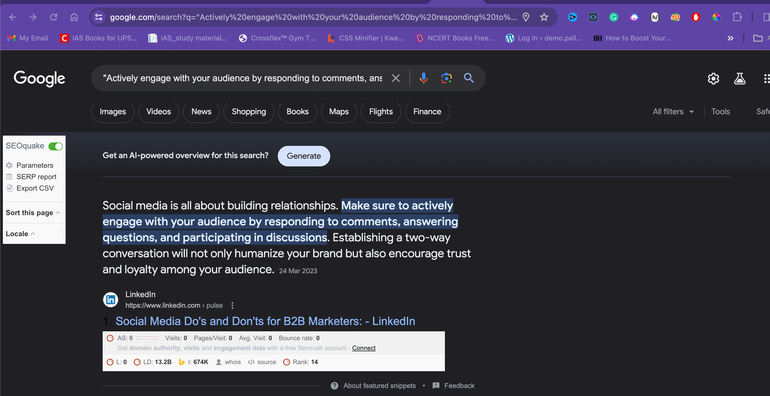Image resolution: width=770 pixels, height=396 pixels.
Task: Open site information icon in address bar
Action: point(99,17)
